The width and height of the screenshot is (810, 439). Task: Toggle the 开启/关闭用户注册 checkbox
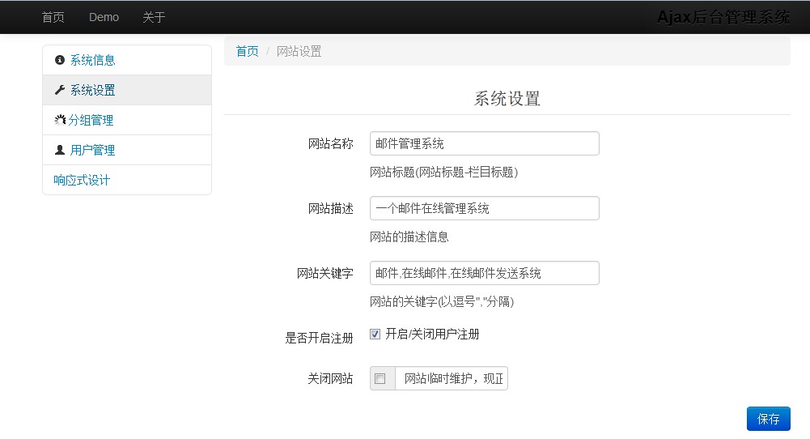[375, 335]
